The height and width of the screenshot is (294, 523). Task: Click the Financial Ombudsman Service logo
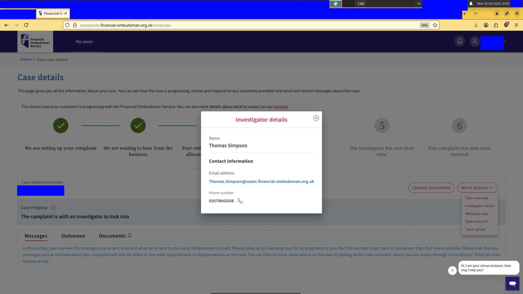point(35,42)
